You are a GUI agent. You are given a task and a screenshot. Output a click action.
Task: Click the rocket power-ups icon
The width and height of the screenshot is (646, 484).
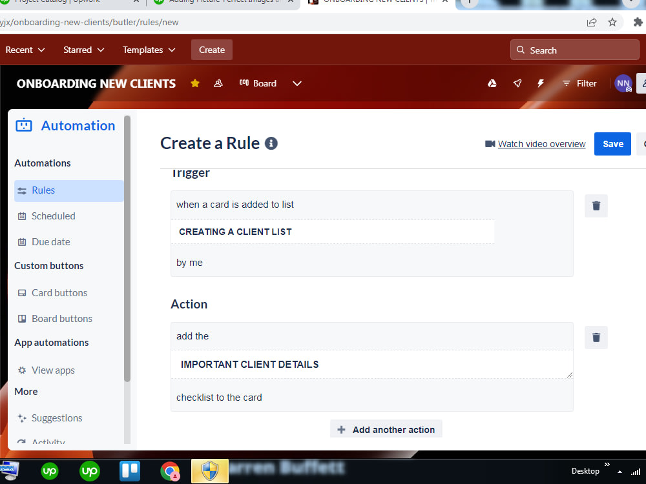[517, 83]
